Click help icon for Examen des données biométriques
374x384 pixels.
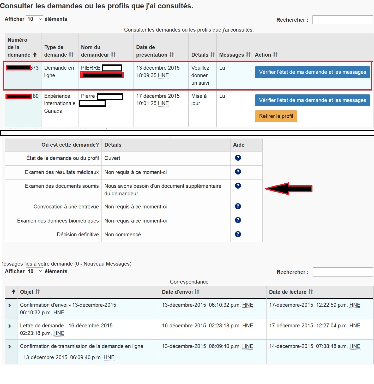tap(238, 220)
